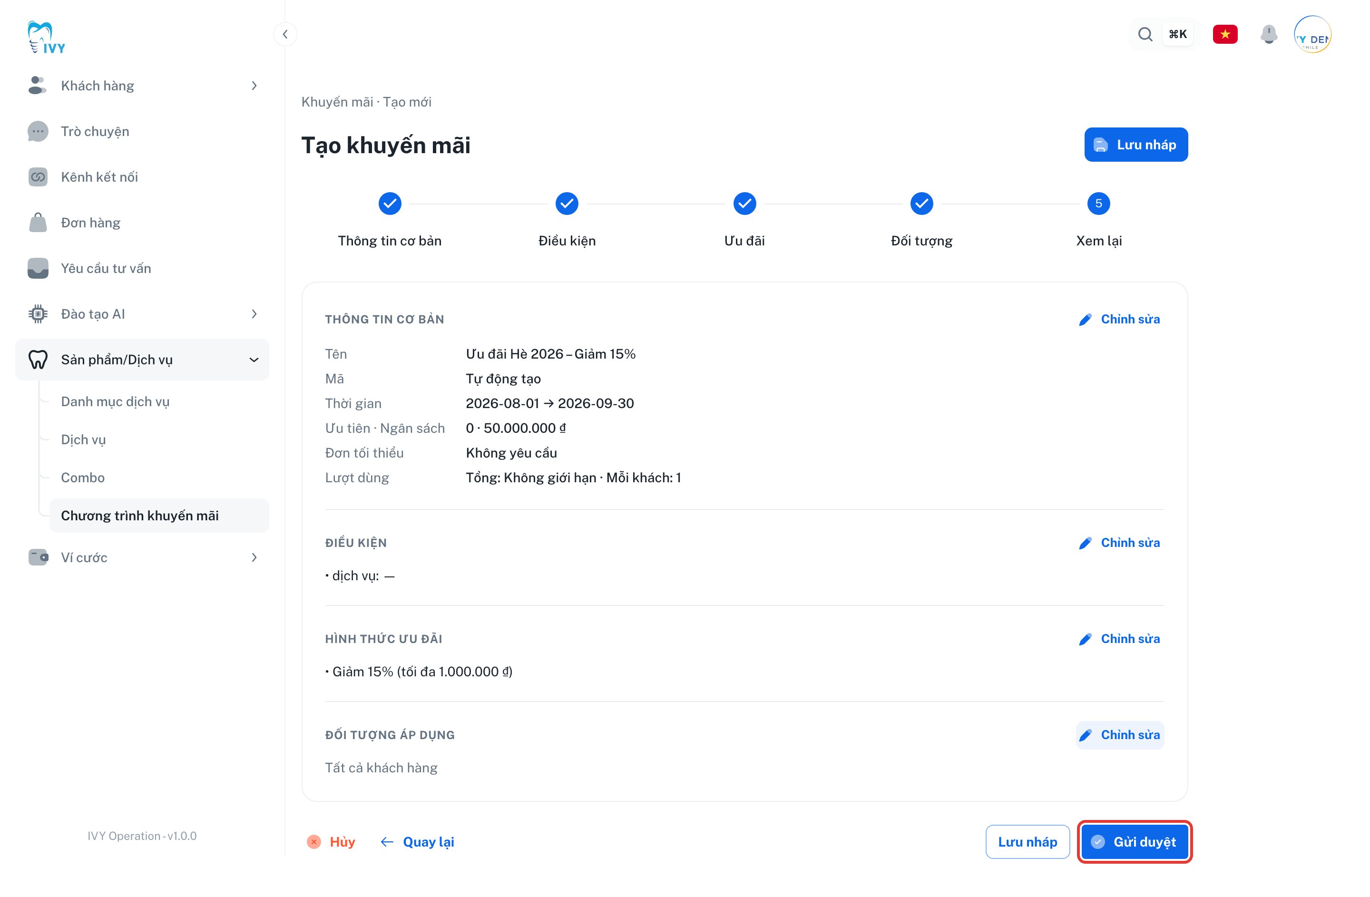Collapse the Sản phẩm/Dịch vụ chevron
The image size is (1370, 897).
254,360
